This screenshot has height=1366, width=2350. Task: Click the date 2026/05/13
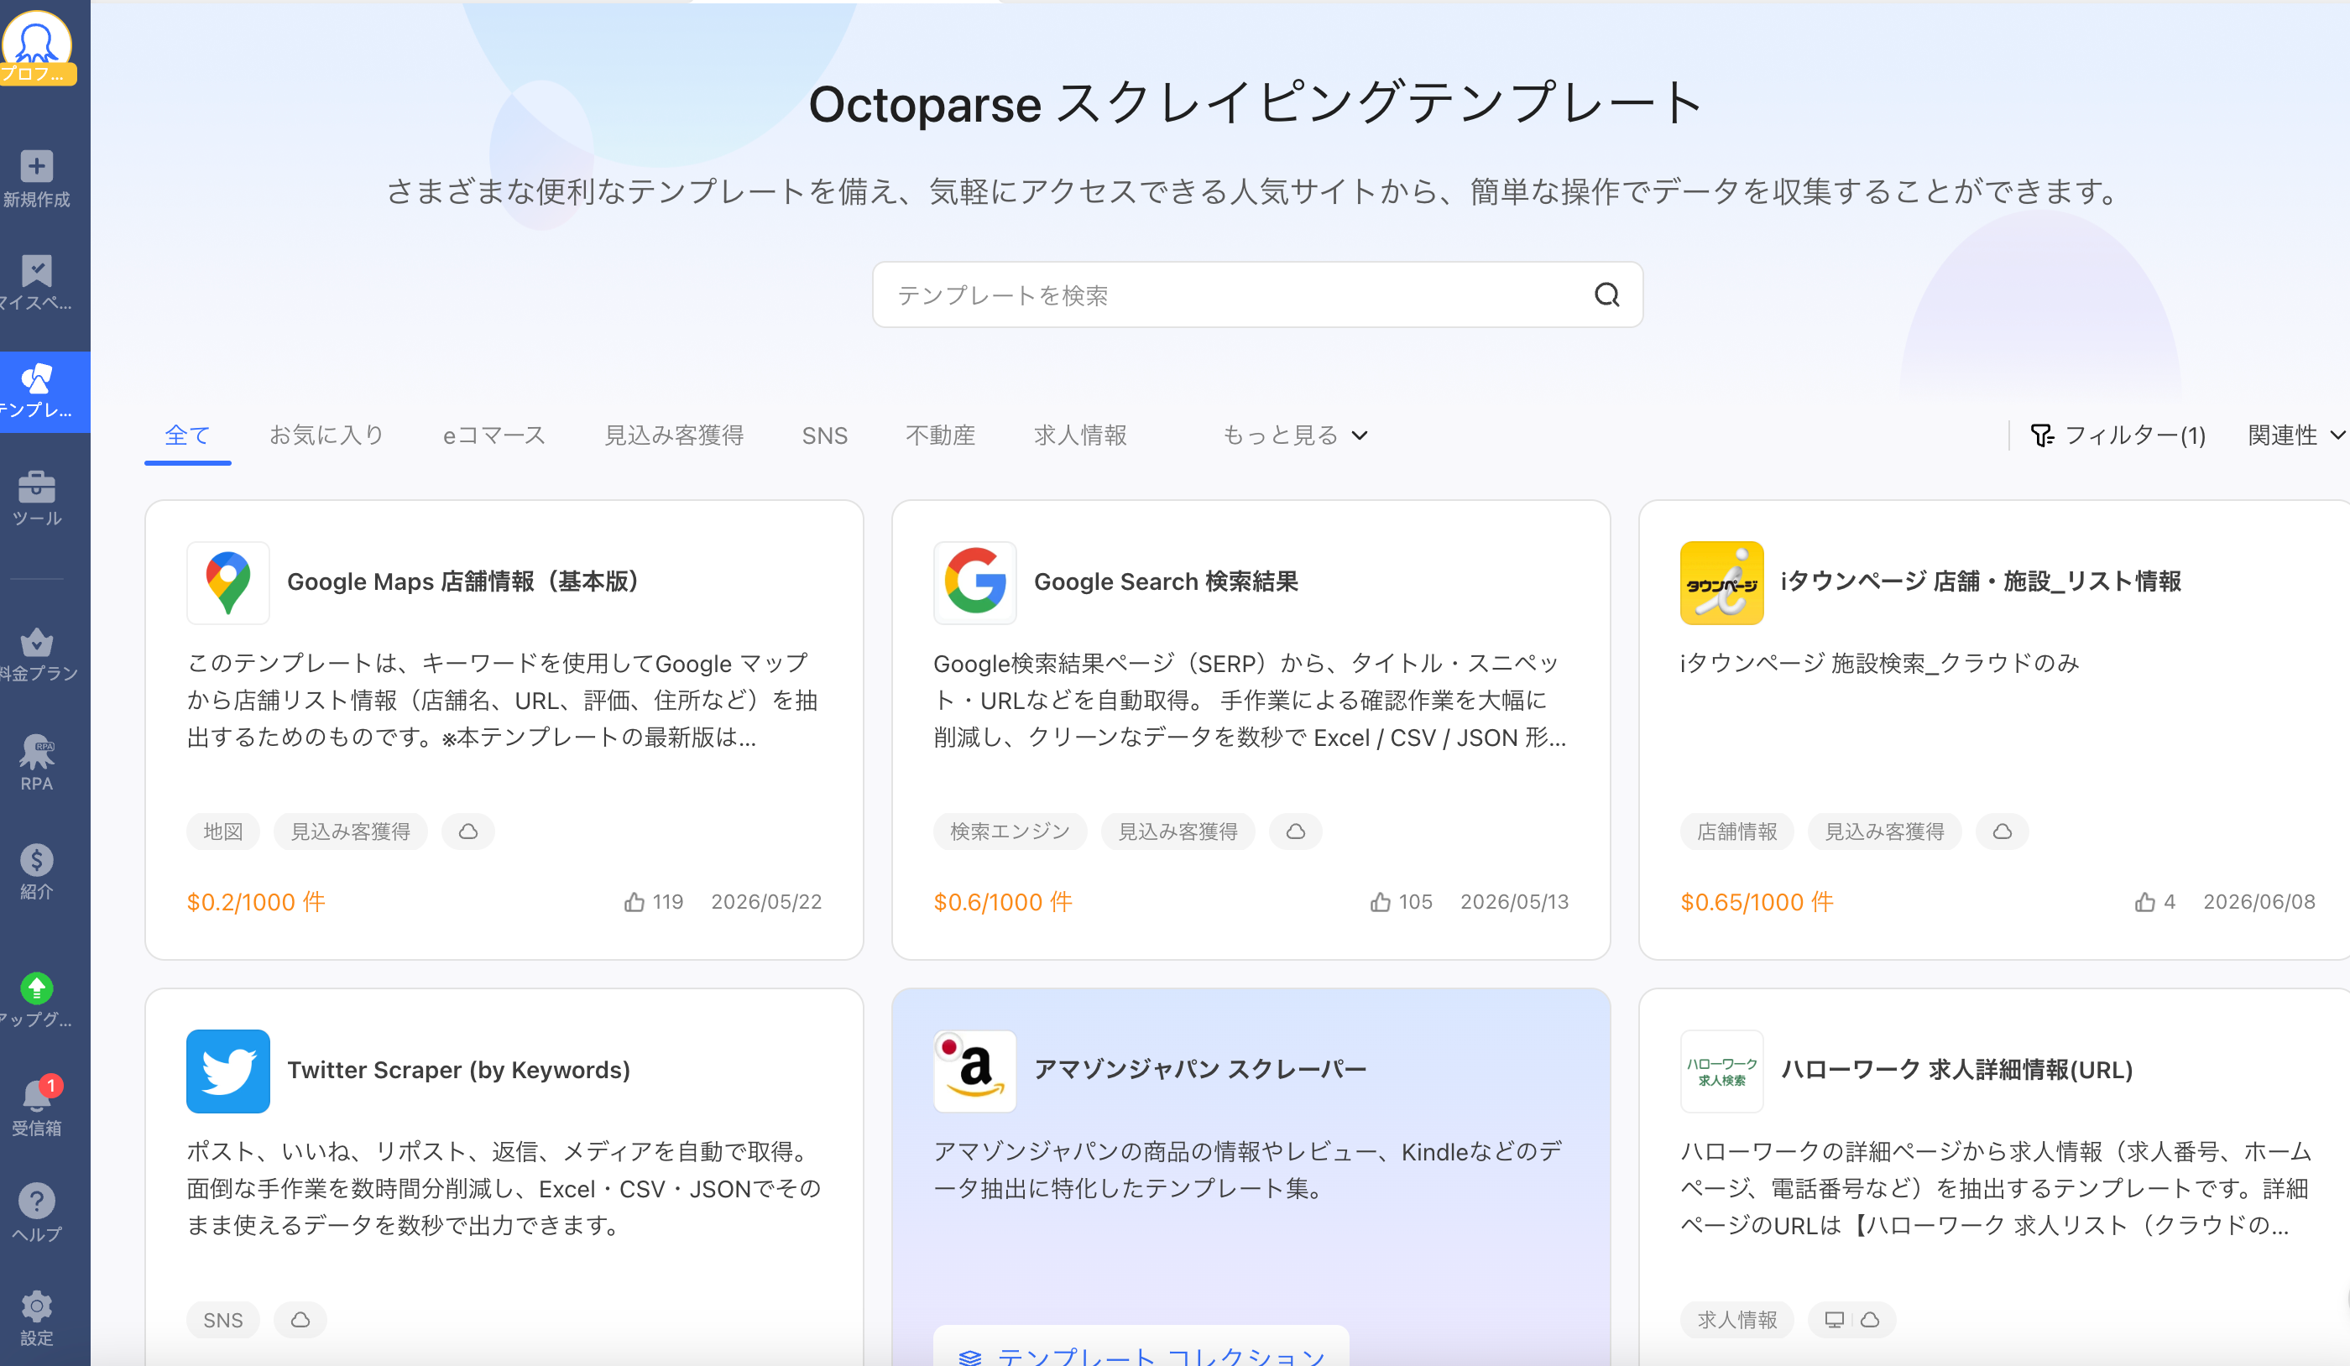point(1514,902)
